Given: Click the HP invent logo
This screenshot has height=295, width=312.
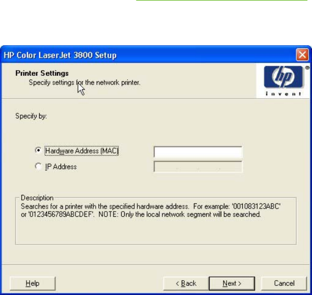Looking at the screenshot, I should pyautogui.click(x=283, y=81).
